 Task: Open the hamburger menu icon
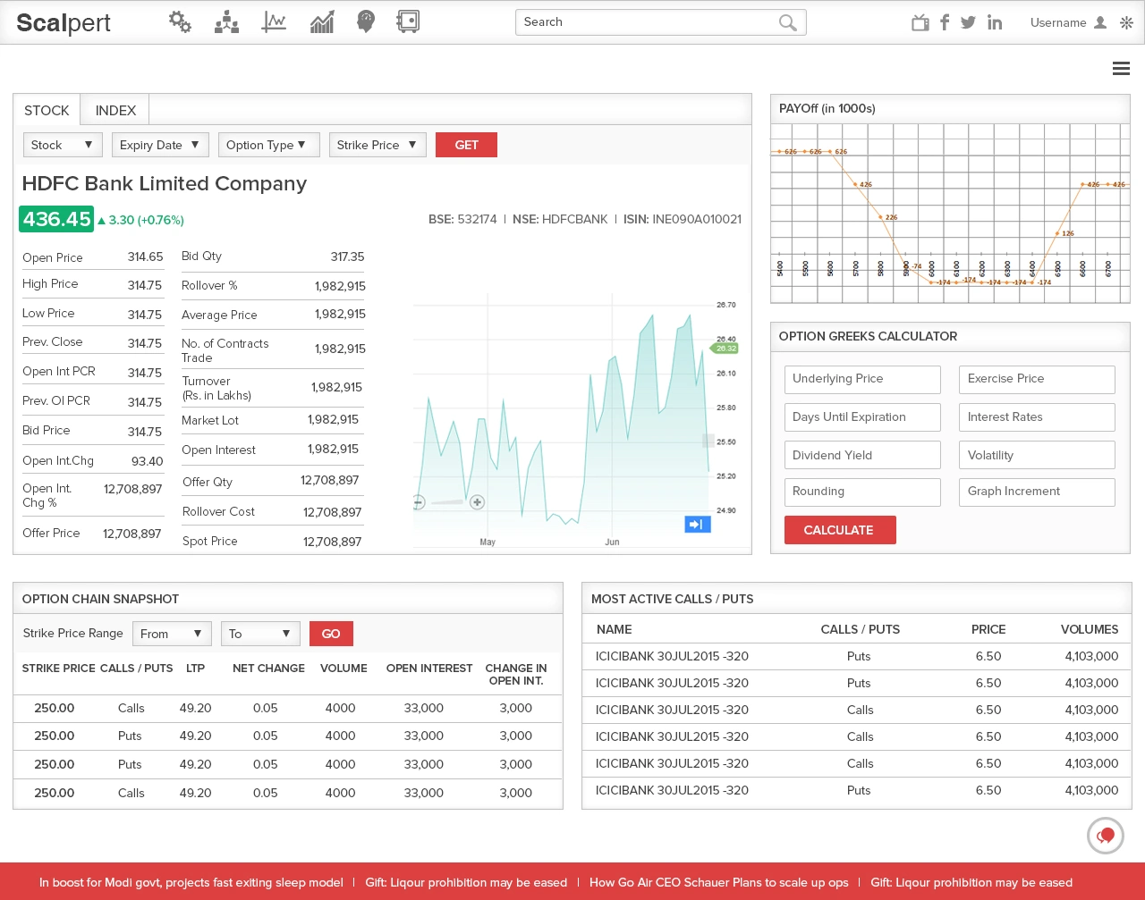click(1121, 68)
